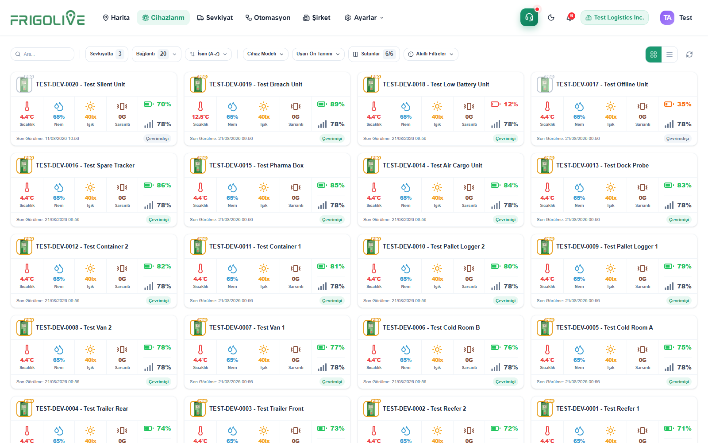Open the Şirket tab
The width and height of the screenshot is (708, 443).
pos(316,18)
